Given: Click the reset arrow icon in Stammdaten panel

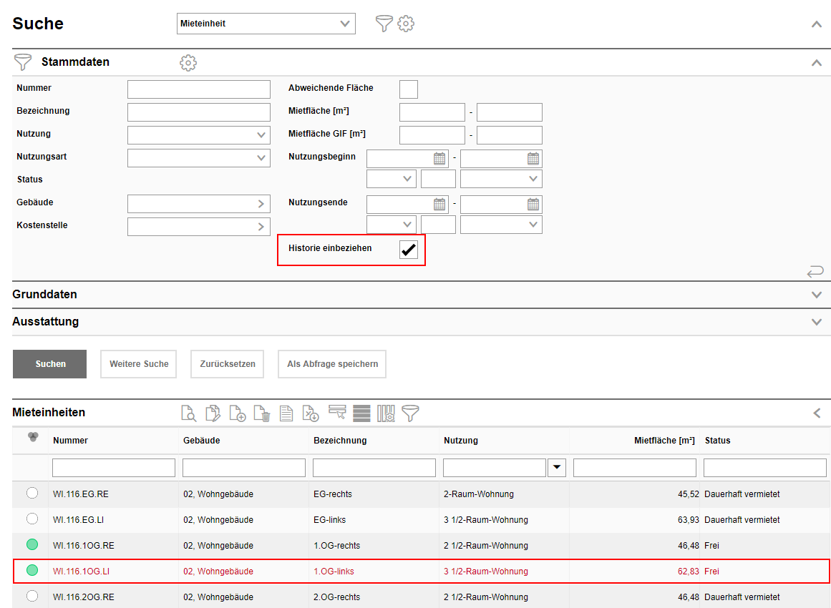Looking at the screenshot, I should 815,271.
